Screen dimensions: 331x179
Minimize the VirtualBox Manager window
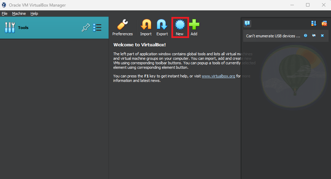[292, 5]
